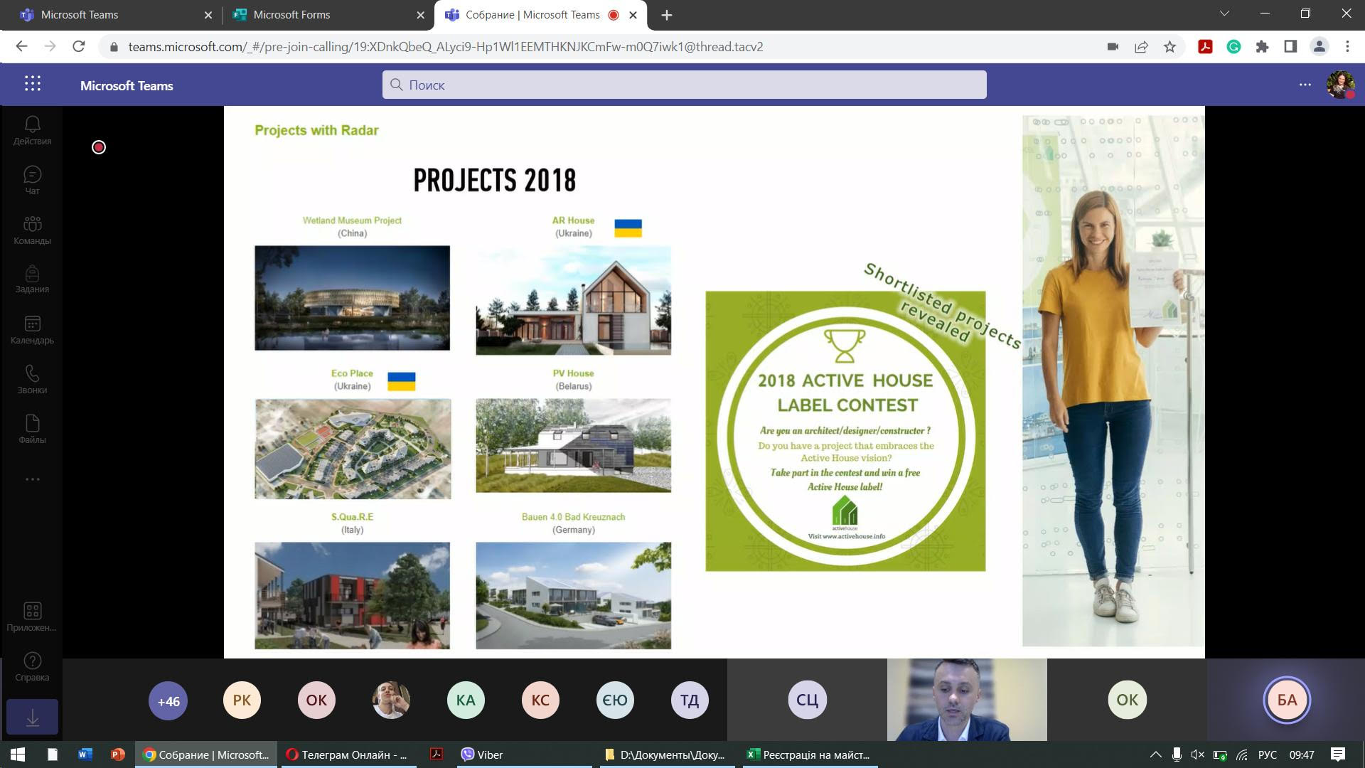Expand more apps ellipsis in left sidebar
This screenshot has height=768, width=1365.
point(32,479)
